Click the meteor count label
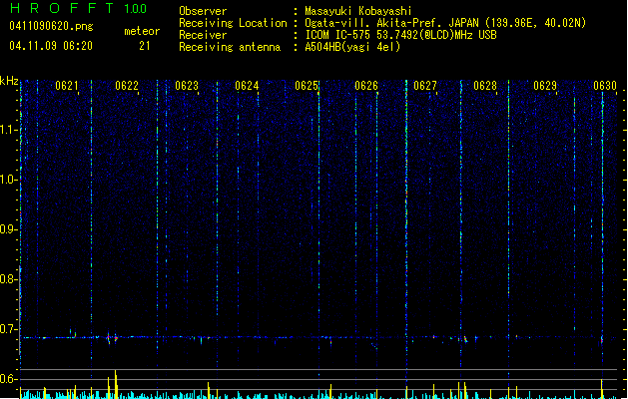Viewport: 628px width, 399px height. [x=142, y=31]
